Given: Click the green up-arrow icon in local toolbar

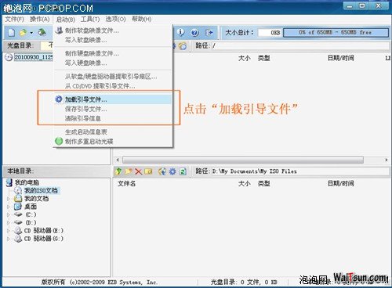Looking at the screenshot, I should (x=118, y=171).
